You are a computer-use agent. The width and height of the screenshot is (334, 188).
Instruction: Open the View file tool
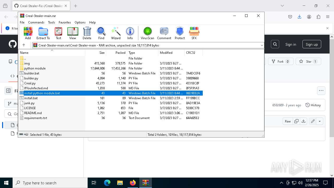tap(73, 33)
